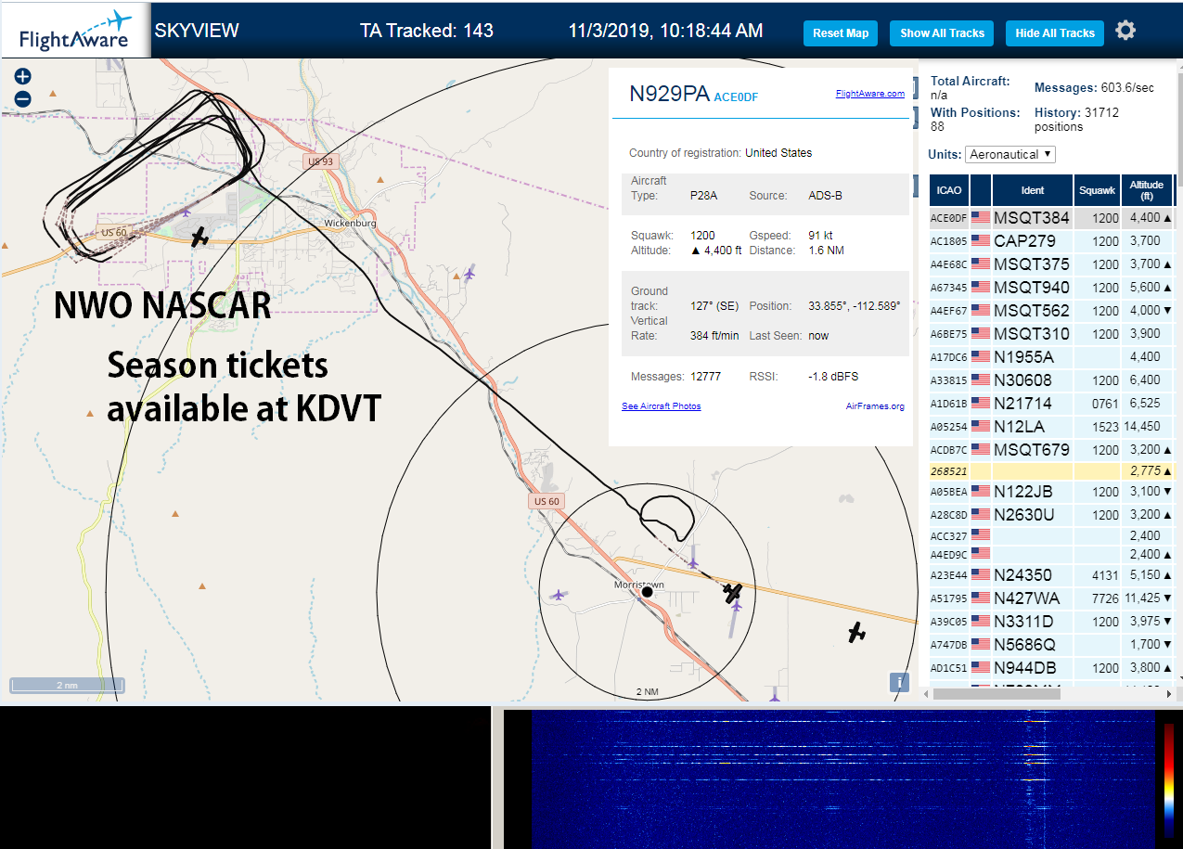
Task: Click ACE0DF ICAO link beside N929PA
Action: tap(736, 96)
